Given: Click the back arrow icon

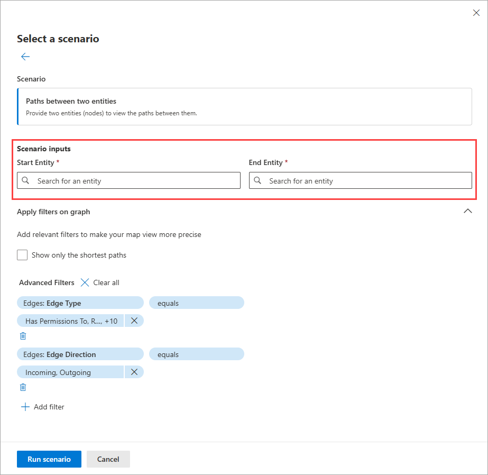Looking at the screenshot, I should (25, 57).
